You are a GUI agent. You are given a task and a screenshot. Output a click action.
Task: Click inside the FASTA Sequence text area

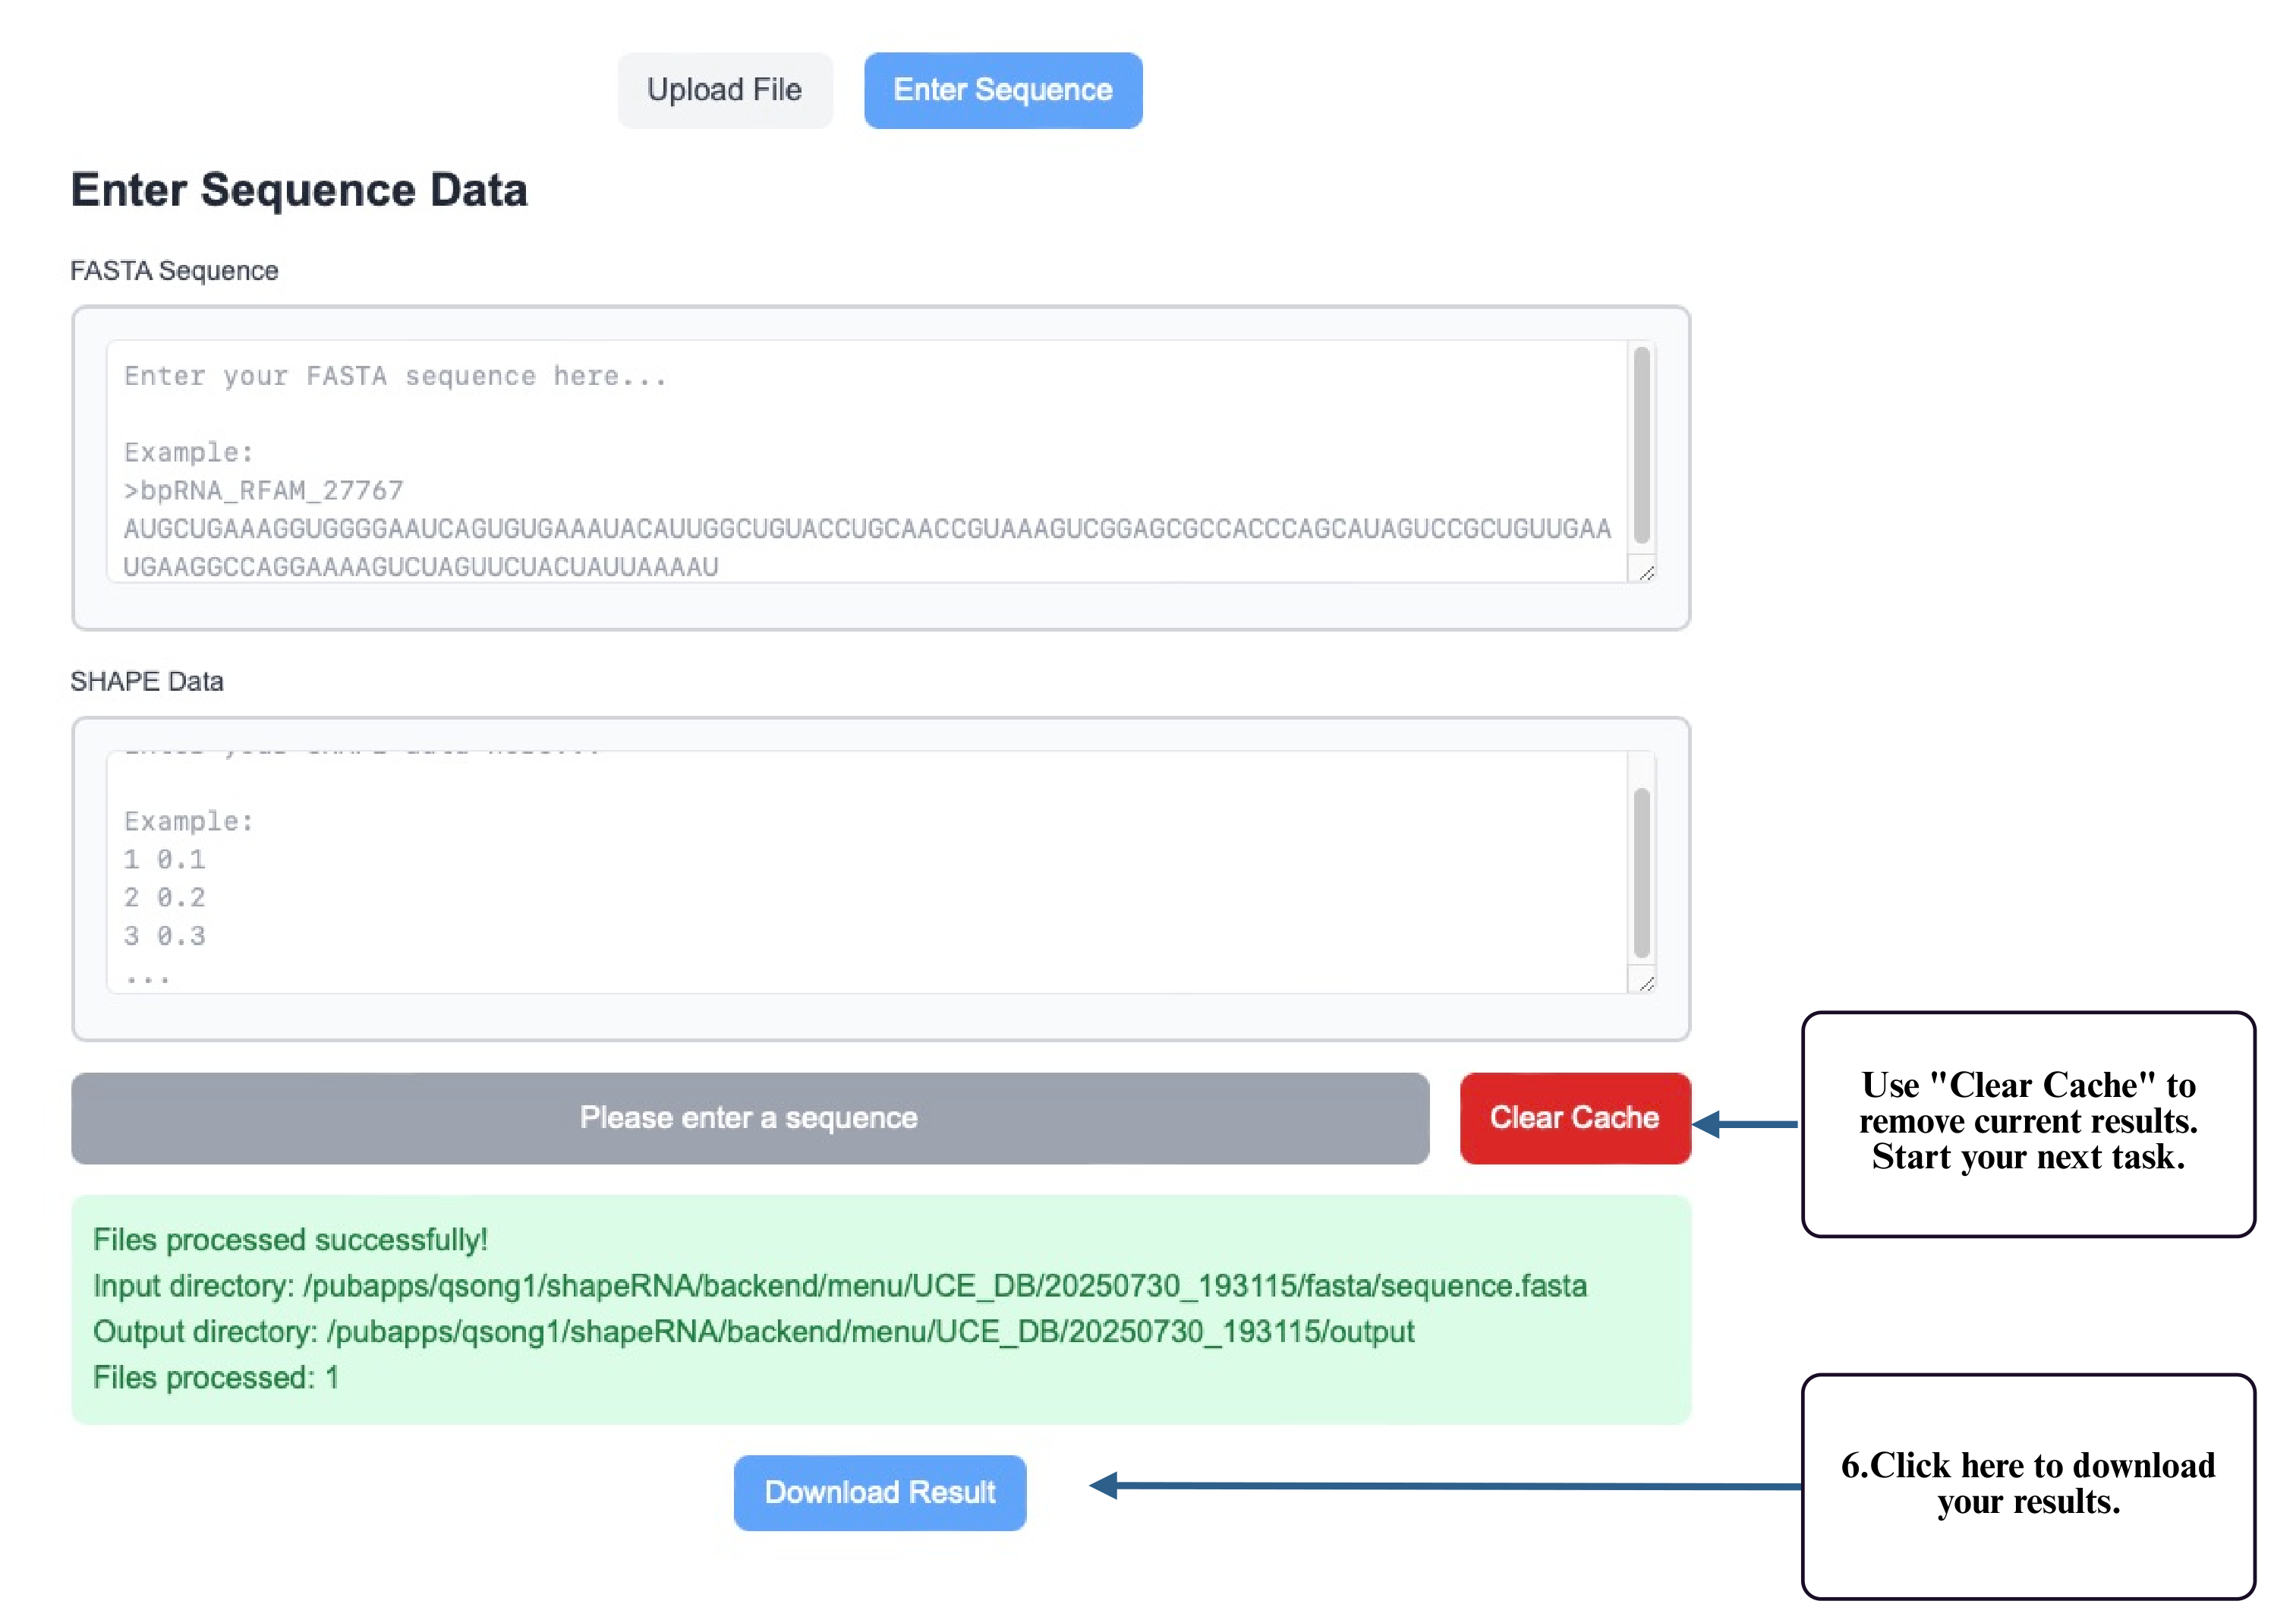coord(867,461)
